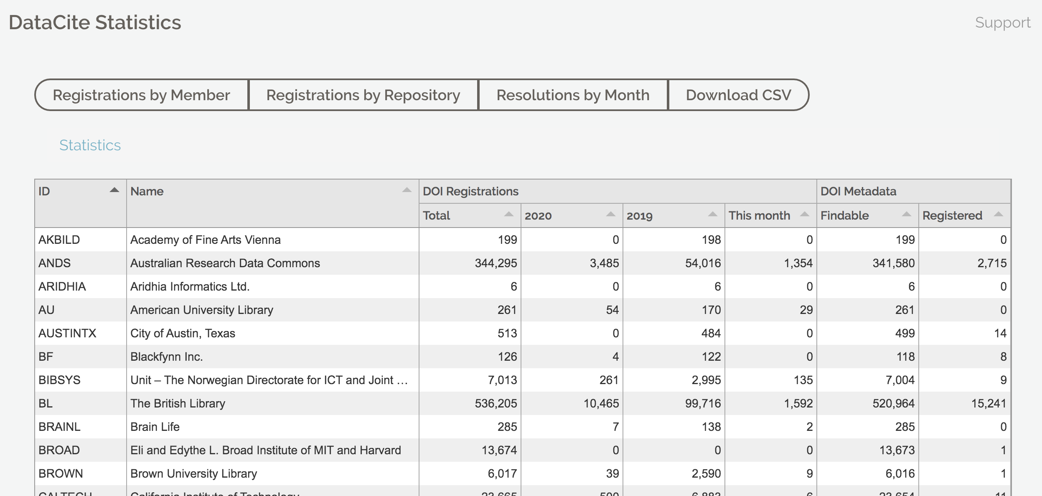This screenshot has width=1042, height=496.
Task: Click Findable value 341,580
Action: 894,263
